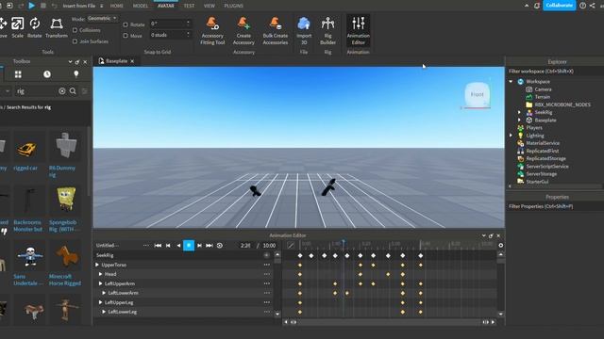This screenshot has width=604, height=339.
Task: Jump to last keyframe in animation
Action: 210,245
